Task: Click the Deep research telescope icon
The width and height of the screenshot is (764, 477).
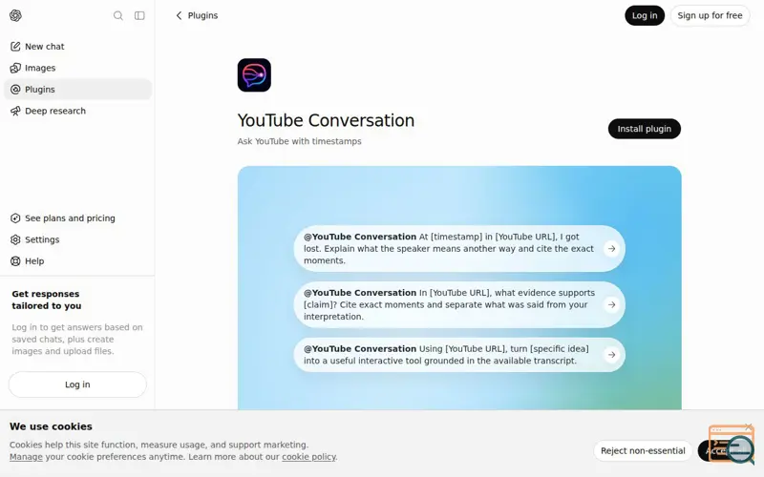Action: click(15, 111)
